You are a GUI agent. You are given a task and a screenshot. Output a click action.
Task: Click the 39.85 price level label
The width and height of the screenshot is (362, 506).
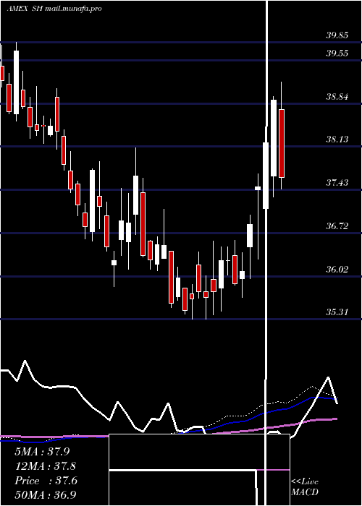coord(337,35)
